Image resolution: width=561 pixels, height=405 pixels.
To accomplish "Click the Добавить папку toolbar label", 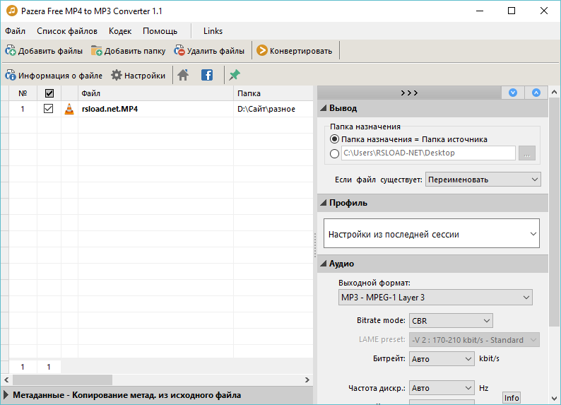I will click(x=135, y=51).
